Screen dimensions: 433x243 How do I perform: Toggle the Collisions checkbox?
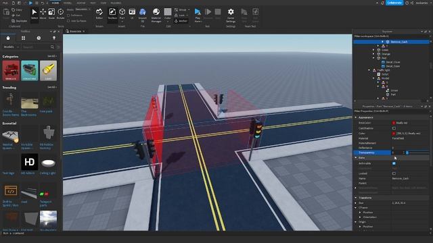[x=68, y=16]
